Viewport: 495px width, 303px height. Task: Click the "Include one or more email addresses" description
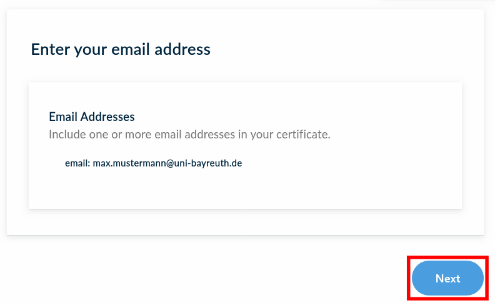coord(189,134)
